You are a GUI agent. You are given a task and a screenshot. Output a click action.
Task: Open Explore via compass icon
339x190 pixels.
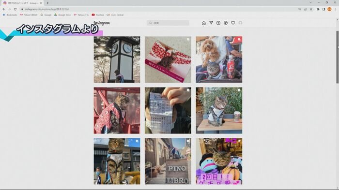tap(226, 23)
